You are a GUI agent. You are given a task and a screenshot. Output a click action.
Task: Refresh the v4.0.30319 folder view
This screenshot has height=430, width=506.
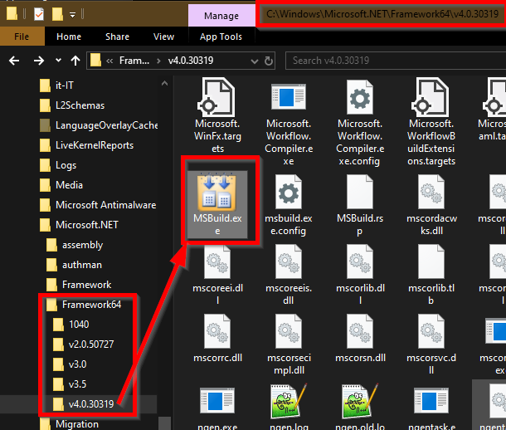pyautogui.click(x=269, y=61)
